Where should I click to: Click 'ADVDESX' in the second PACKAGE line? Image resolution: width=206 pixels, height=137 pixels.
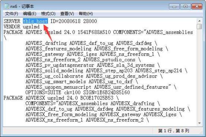point(35,98)
